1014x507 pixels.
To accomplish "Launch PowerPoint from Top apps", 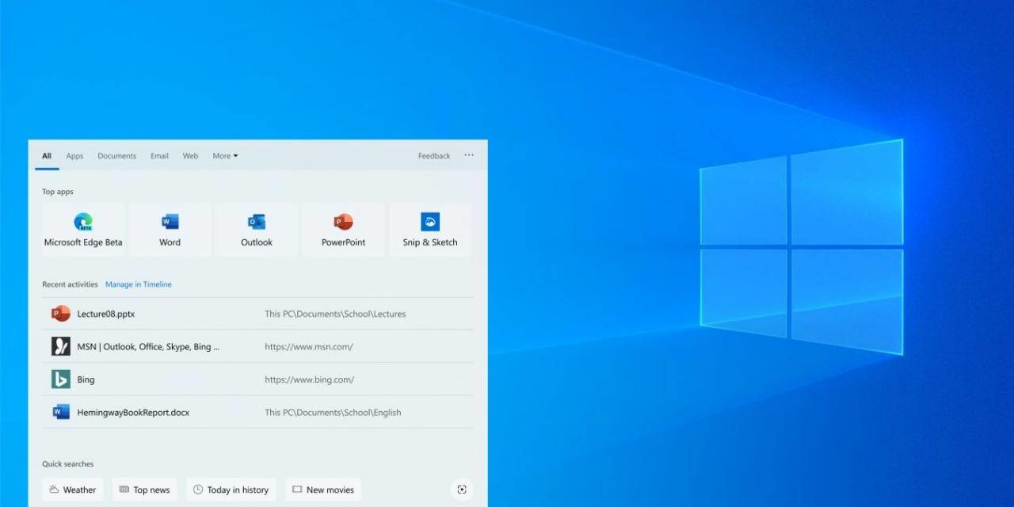I will click(343, 230).
